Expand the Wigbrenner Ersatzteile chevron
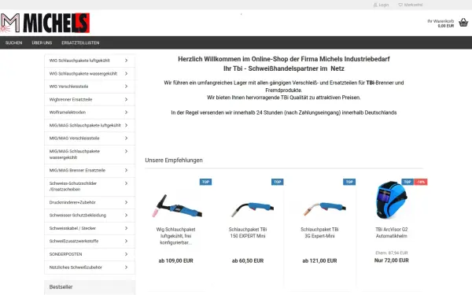 tap(126, 99)
